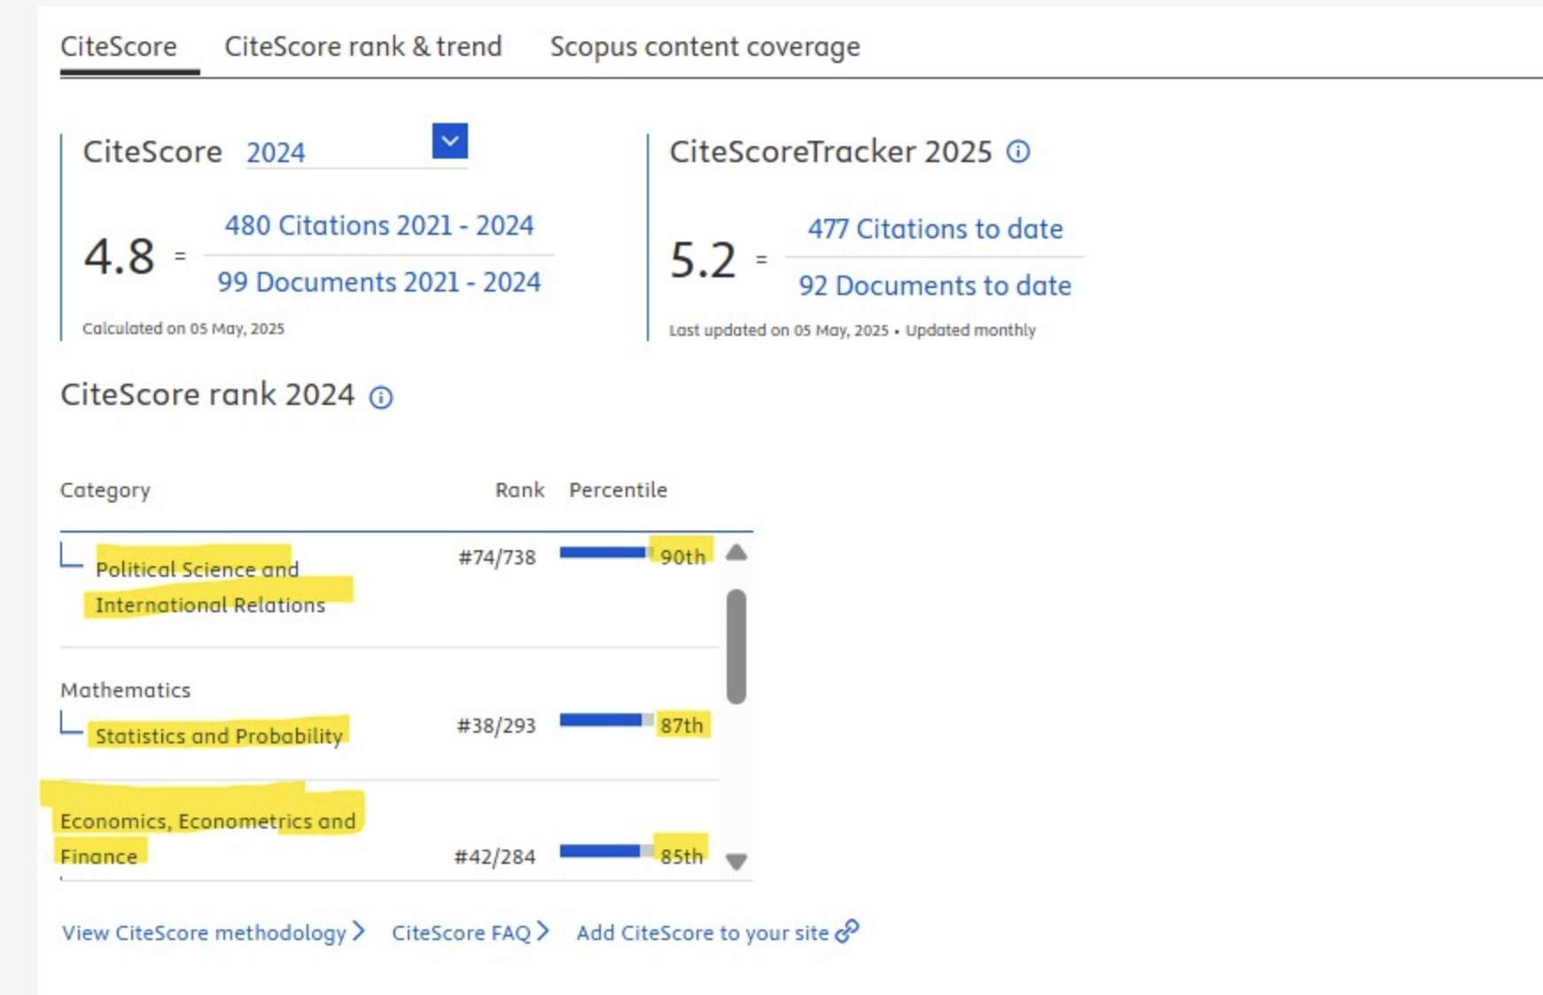Click the 90th percentile progress bar
Screen dimensions: 1543x995
[x=606, y=553]
